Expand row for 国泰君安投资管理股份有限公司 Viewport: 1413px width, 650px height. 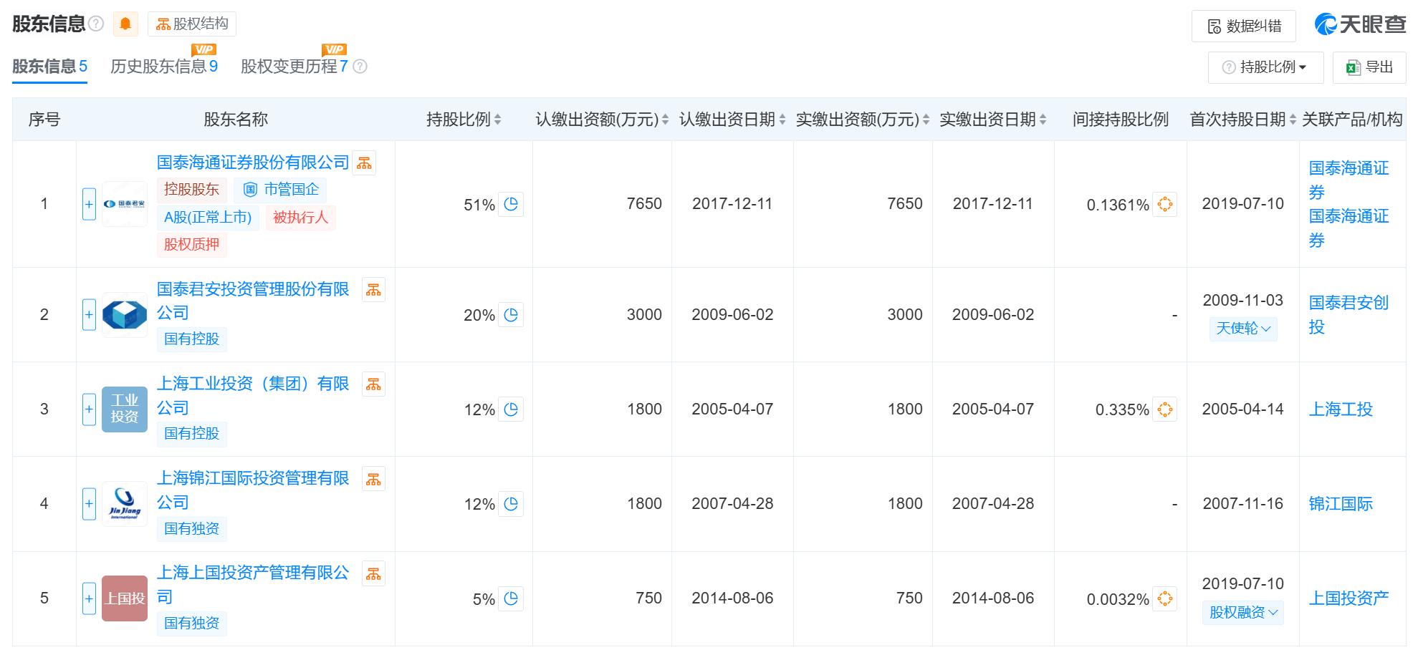[89, 314]
